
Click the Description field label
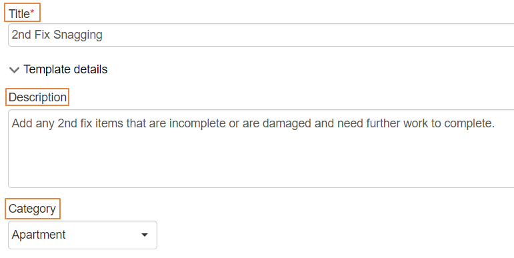click(37, 97)
